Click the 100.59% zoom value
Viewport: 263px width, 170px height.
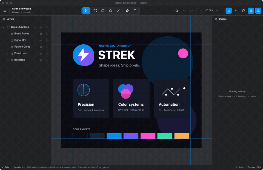[209, 10]
